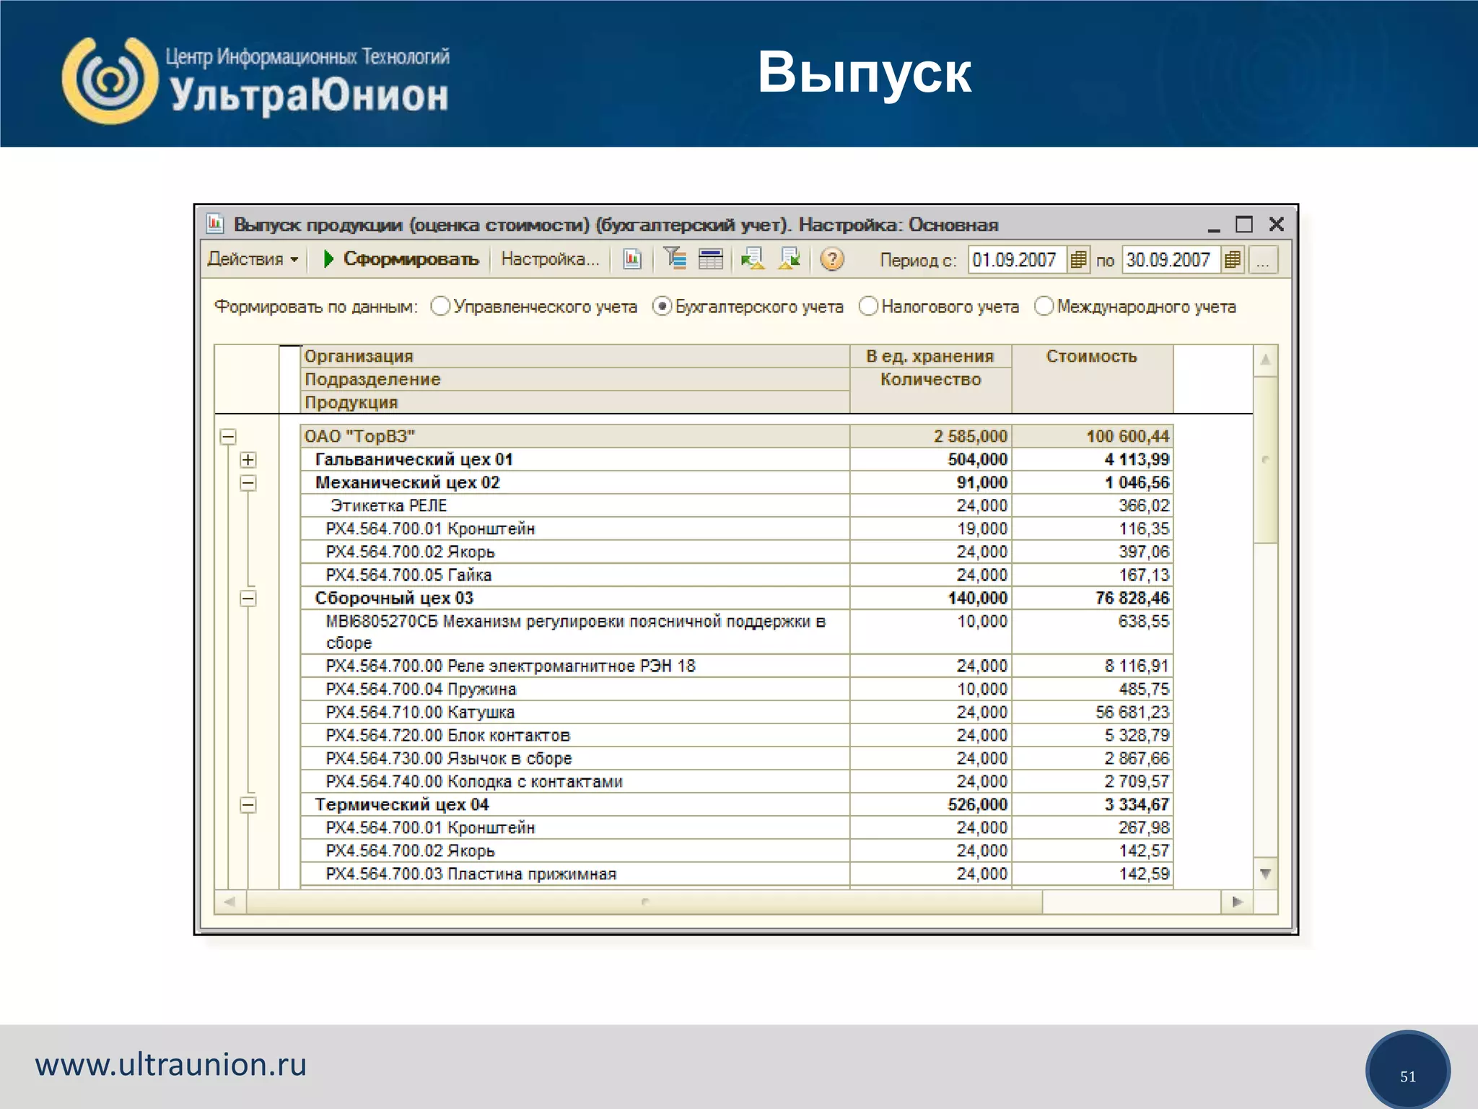This screenshot has width=1478, height=1109.
Task: Select the РХ4.564.700.04 Пружина row
Action: point(736,689)
